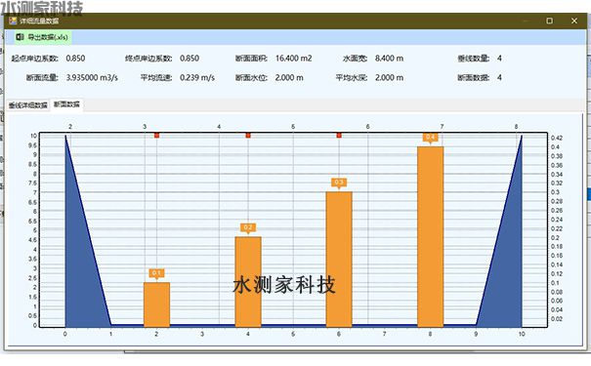Click the red marker above the 0.1 bar
Image resolution: width=591 pixels, height=366 pixels.
point(157,136)
